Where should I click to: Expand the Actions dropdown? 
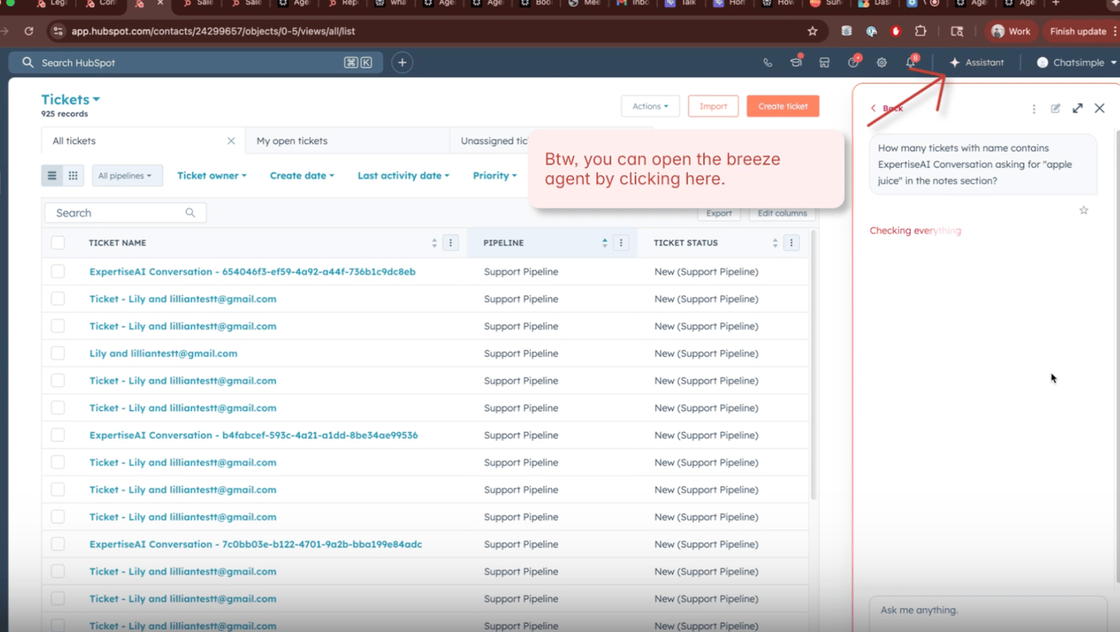(x=651, y=106)
